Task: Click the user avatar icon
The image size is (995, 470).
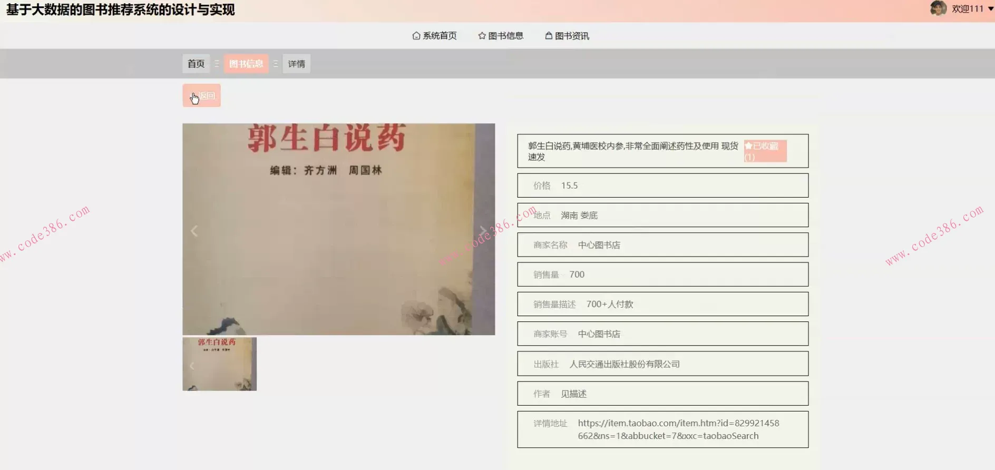Action: pos(938,8)
